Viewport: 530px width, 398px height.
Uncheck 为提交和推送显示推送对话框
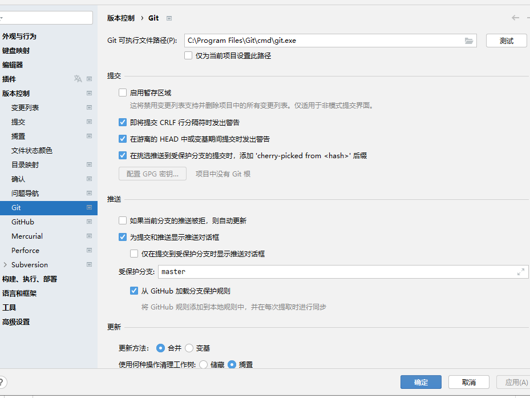[x=123, y=237]
